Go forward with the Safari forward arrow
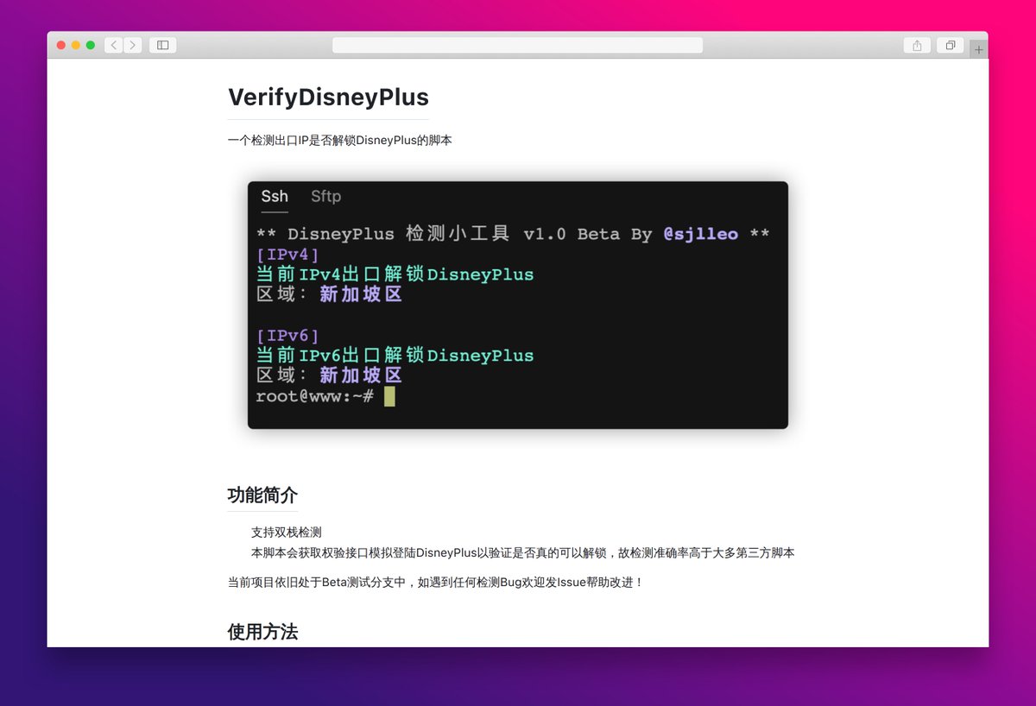The width and height of the screenshot is (1036, 706). coord(133,45)
